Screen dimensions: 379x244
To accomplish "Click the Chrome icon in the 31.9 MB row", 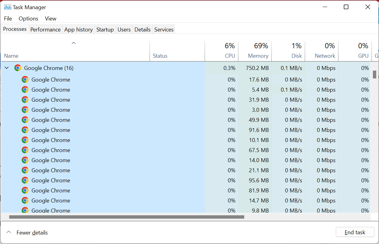I will (x=25, y=100).
